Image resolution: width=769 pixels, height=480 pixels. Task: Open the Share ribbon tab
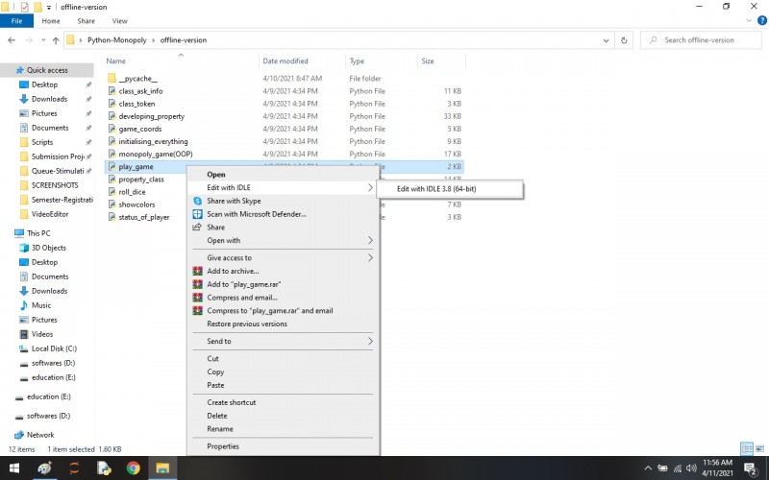click(86, 21)
